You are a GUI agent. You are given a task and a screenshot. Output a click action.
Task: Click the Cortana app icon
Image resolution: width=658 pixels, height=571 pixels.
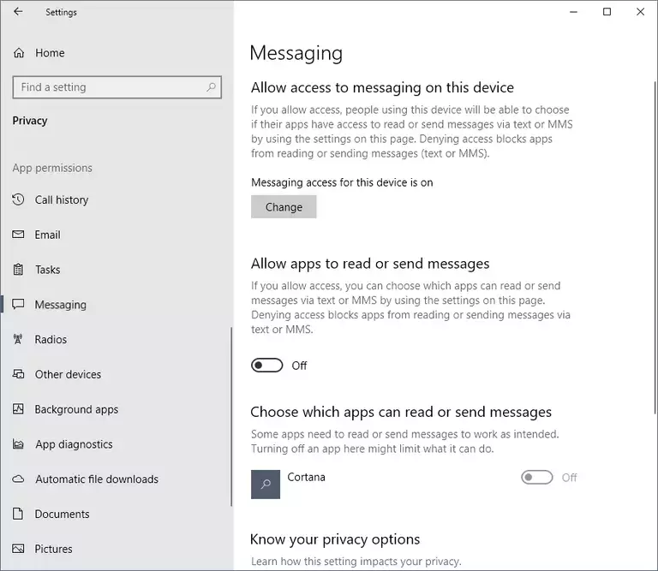click(x=266, y=484)
